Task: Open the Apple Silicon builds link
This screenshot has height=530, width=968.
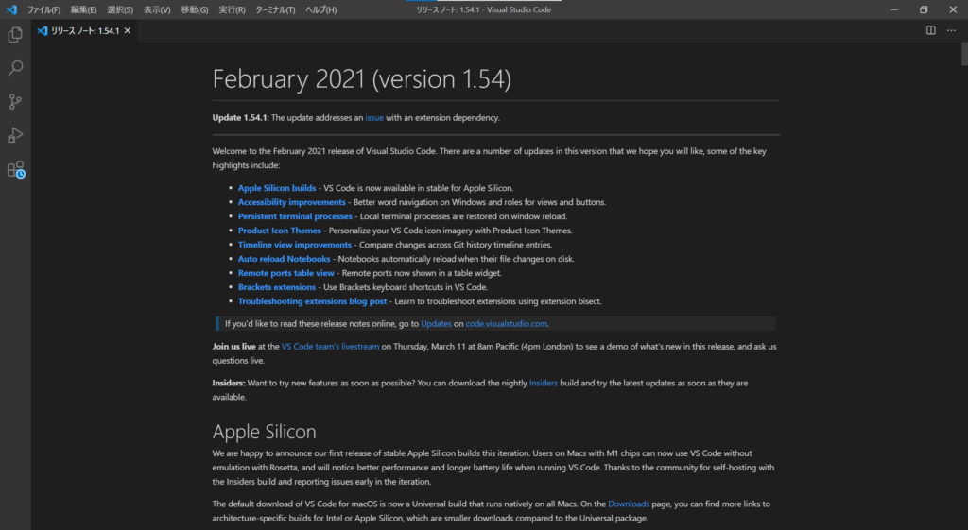Action: tap(277, 188)
